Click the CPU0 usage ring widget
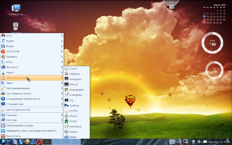Image resolution: width=232 pixels, height=145 pixels. (x=212, y=43)
